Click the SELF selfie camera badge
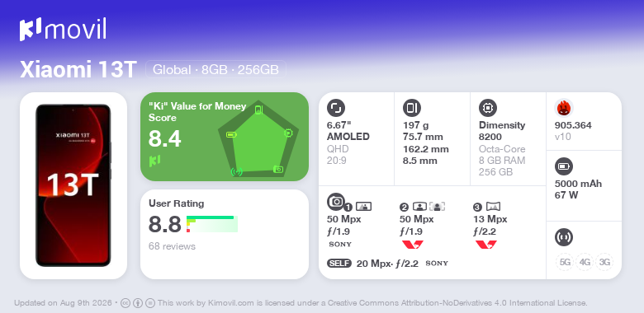644x313 pixels. coord(339,264)
